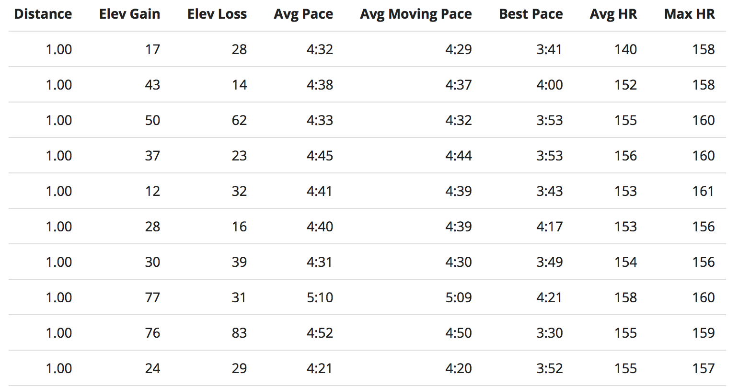Screen dimensions: 738x388
Task: Select the Avg Moving Pace header
Action: [x=415, y=14]
